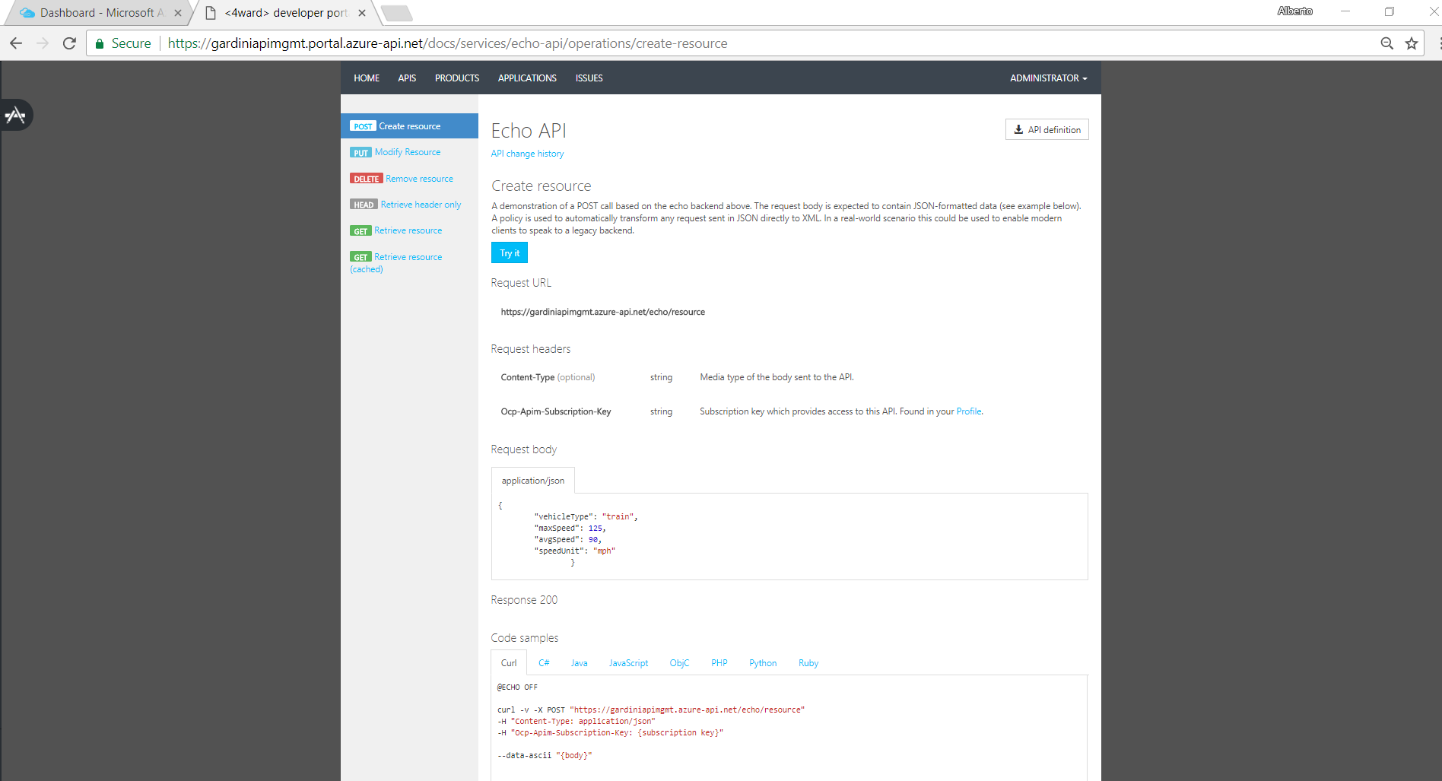This screenshot has width=1442, height=781.
Task: Click the cloud favicon on the Dashboard tab
Action: (x=27, y=12)
